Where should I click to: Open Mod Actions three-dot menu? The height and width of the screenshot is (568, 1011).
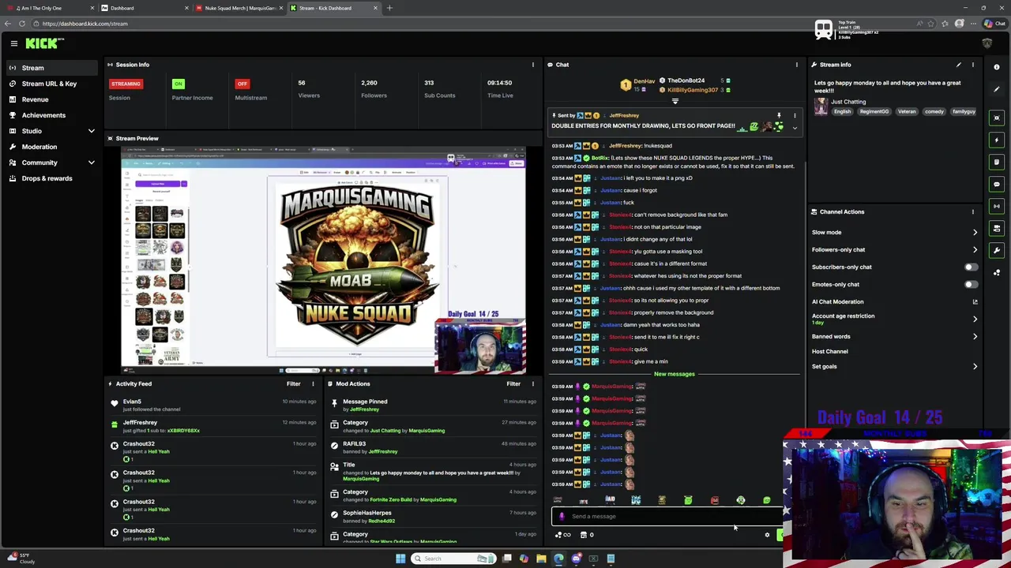tap(532, 384)
